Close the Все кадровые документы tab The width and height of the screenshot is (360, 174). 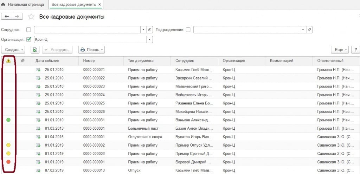click(99, 5)
